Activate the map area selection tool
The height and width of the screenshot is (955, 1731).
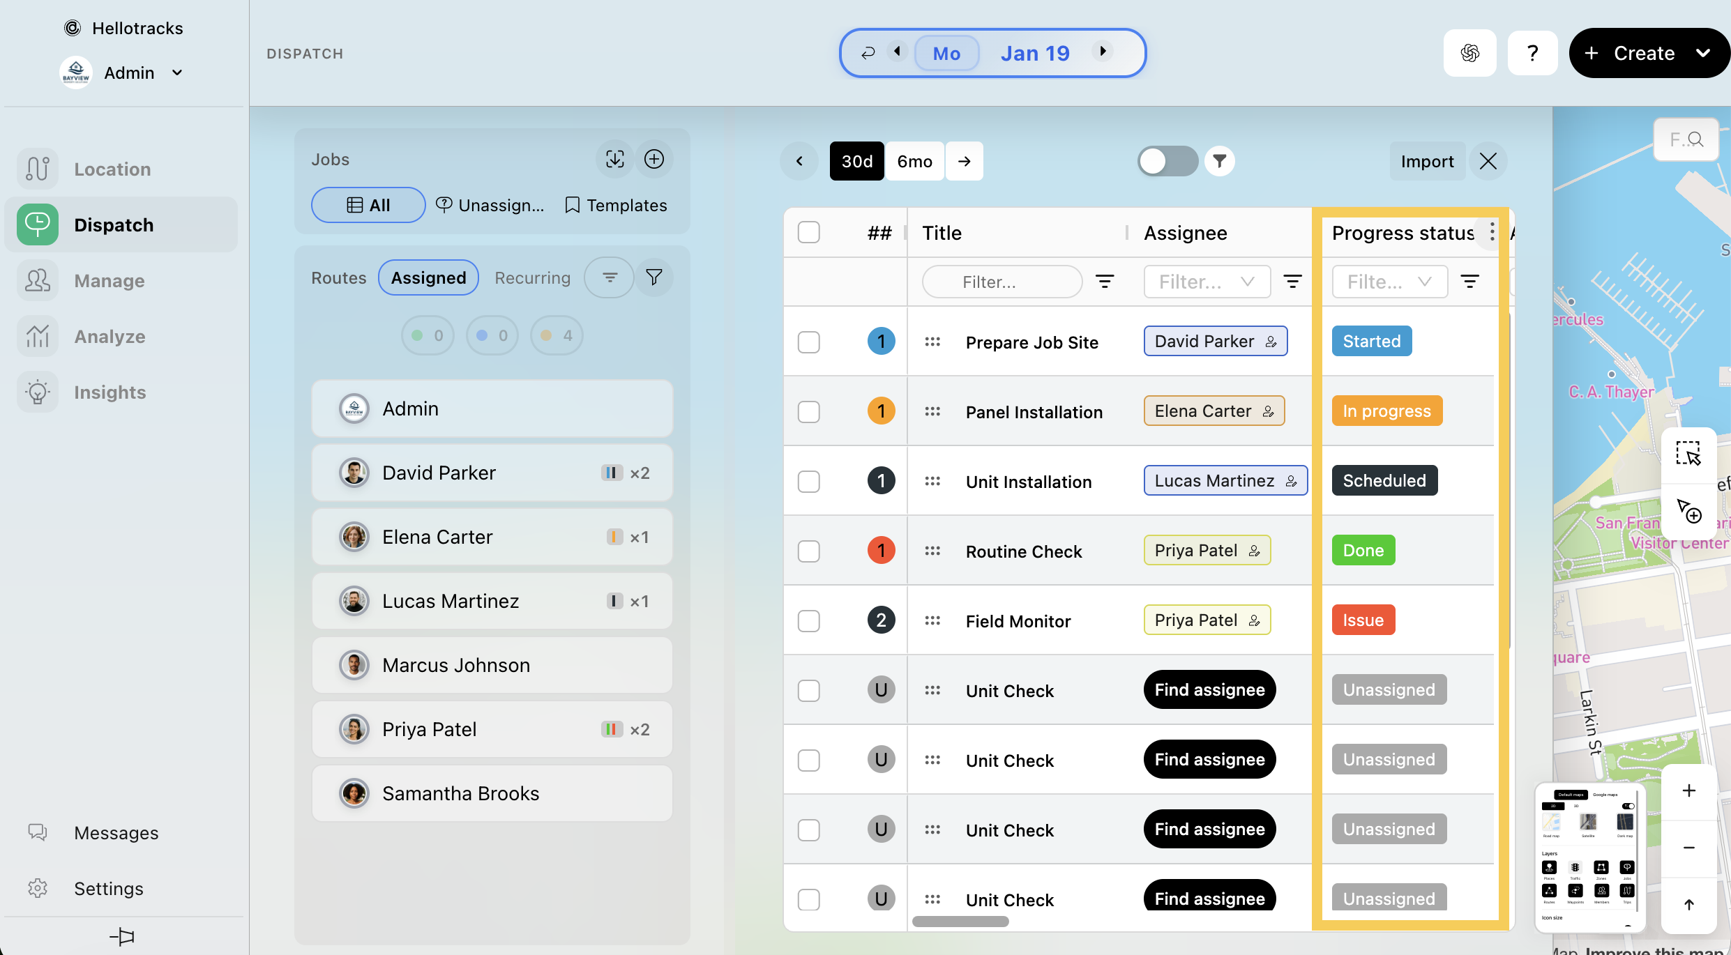point(1688,454)
